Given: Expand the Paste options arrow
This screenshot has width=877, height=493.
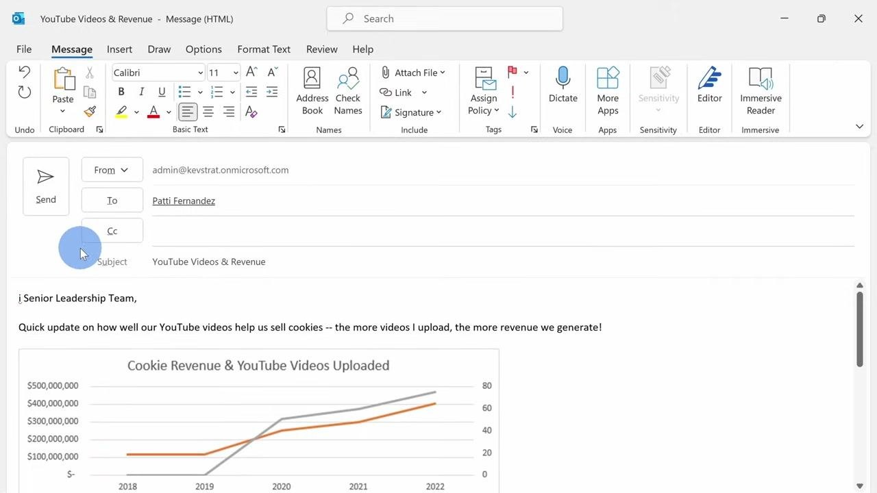Looking at the screenshot, I should pos(62,111).
